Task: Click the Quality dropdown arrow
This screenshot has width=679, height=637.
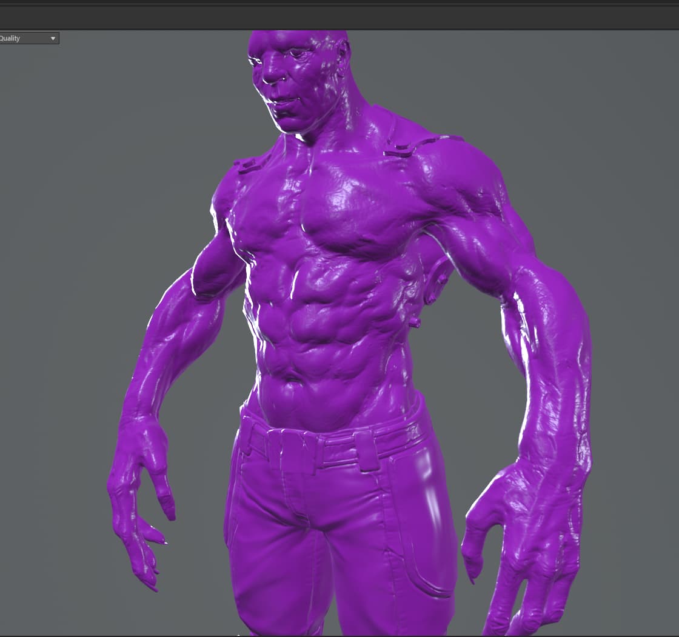Action: pos(53,38)
